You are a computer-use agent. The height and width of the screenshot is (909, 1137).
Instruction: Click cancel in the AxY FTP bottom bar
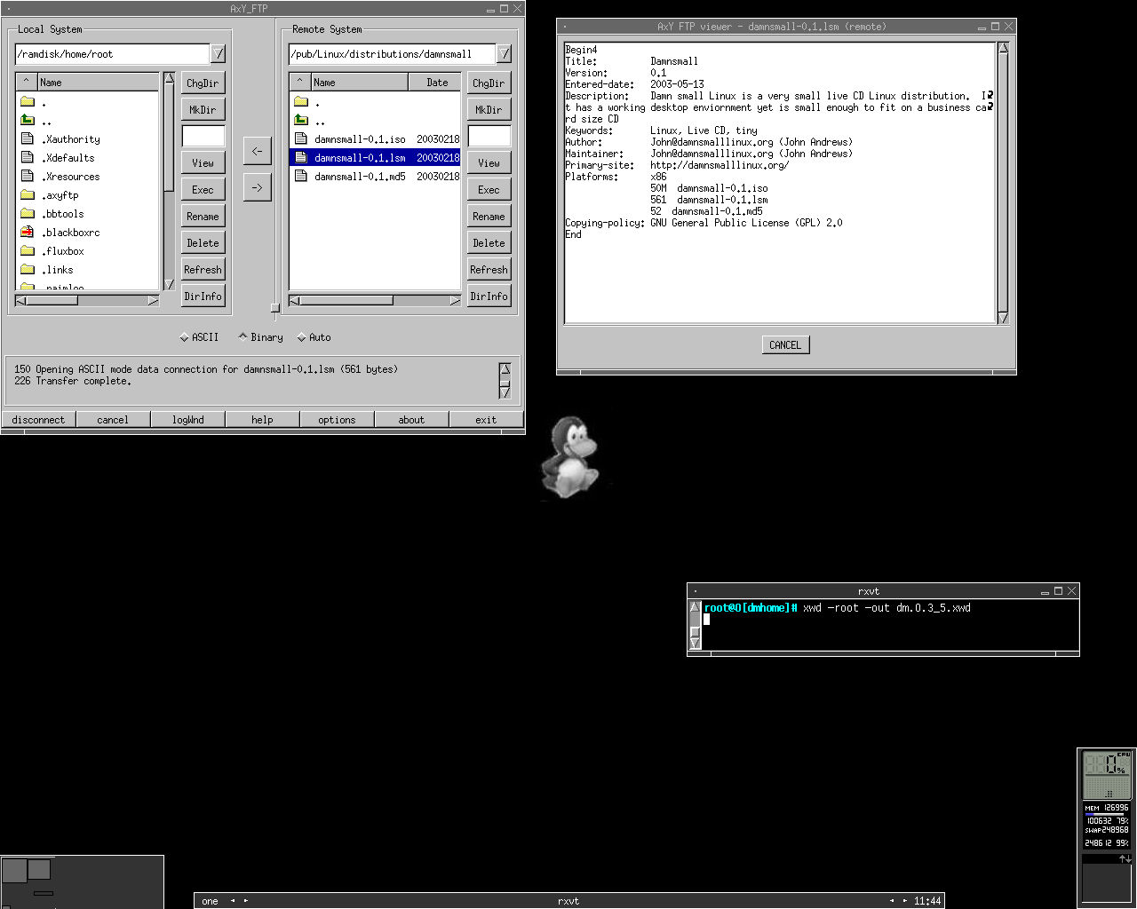pyautogui.click(x=113, y=420)
